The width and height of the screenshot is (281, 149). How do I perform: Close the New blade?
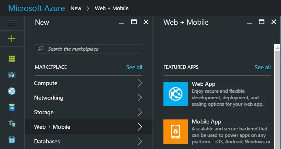tap(146, 22)
